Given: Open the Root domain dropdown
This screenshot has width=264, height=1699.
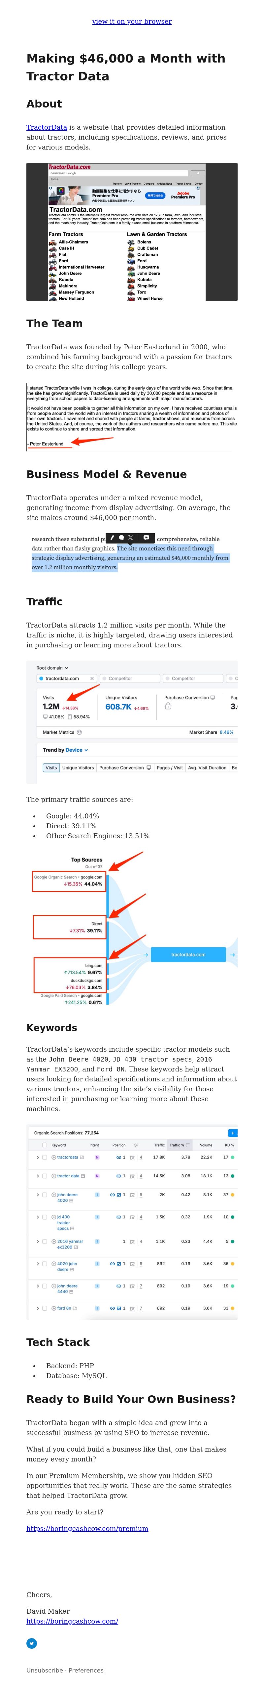Looking at the screenshot, I should tap(52, 668).
